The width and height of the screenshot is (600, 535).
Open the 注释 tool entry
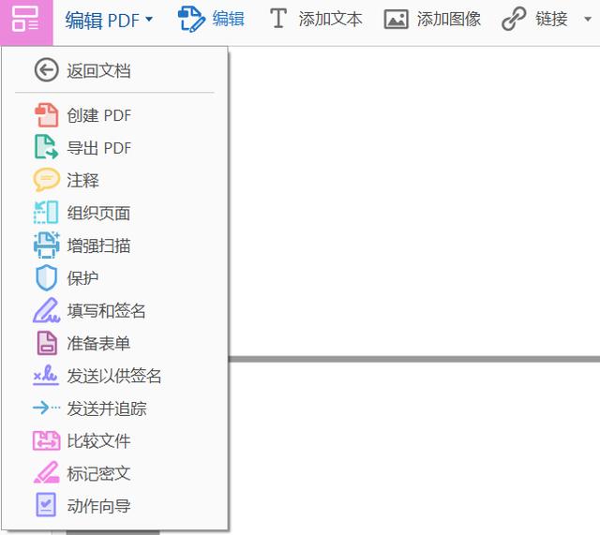(x=83, y=180)
